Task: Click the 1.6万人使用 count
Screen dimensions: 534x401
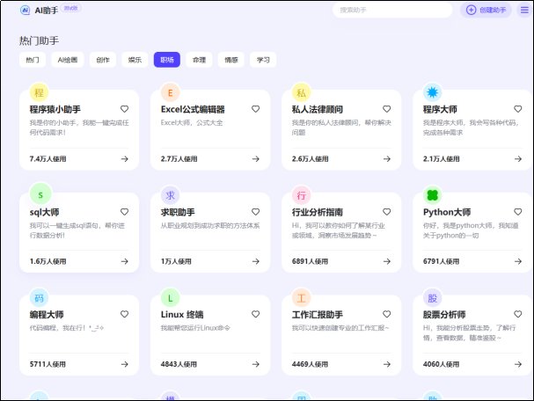Action: [x=48, y=261]
